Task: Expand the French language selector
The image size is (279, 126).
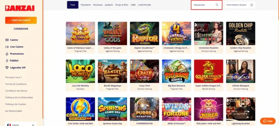Action: [21, 125]
